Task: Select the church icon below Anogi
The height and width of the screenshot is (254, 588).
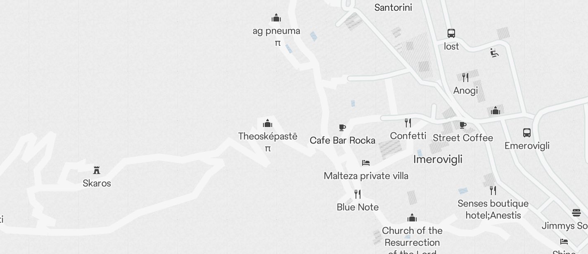Action: click(496, 110)
